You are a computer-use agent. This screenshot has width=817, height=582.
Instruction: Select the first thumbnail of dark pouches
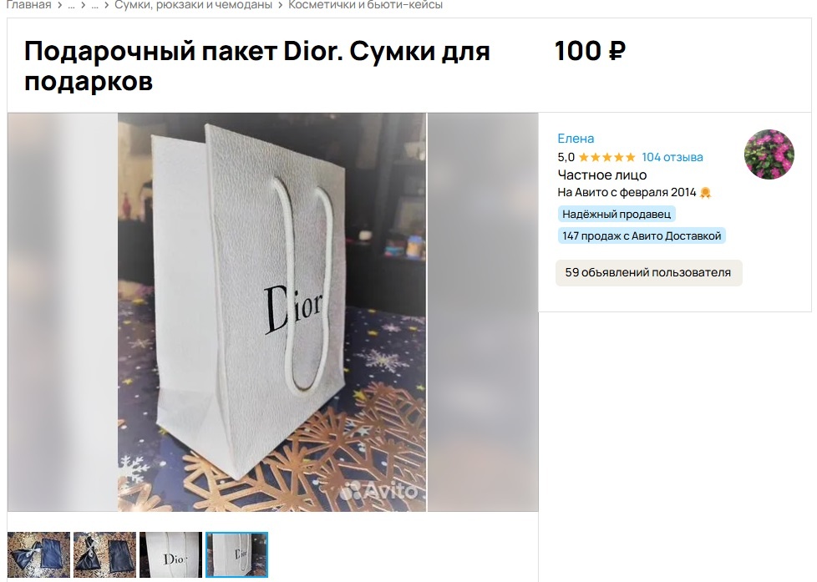pyautogui.click(x=38, y=554)
